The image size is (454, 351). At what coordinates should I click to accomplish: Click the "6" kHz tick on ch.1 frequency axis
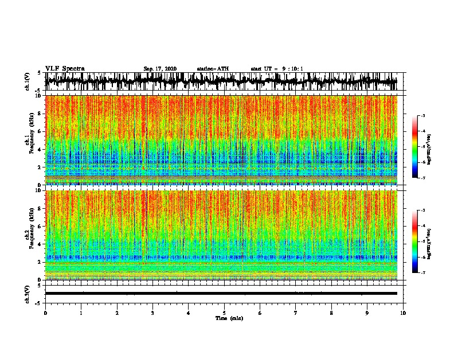40,131
